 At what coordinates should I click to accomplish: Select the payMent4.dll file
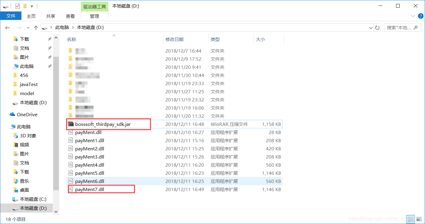coord(90,165)
